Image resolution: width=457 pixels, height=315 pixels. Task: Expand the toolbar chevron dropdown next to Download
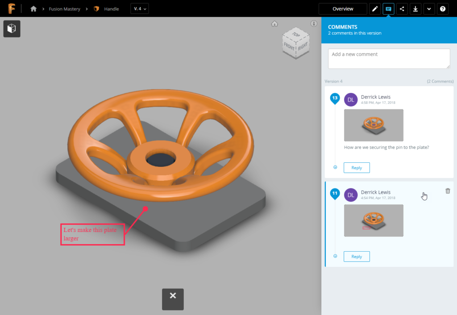(429, 8)
